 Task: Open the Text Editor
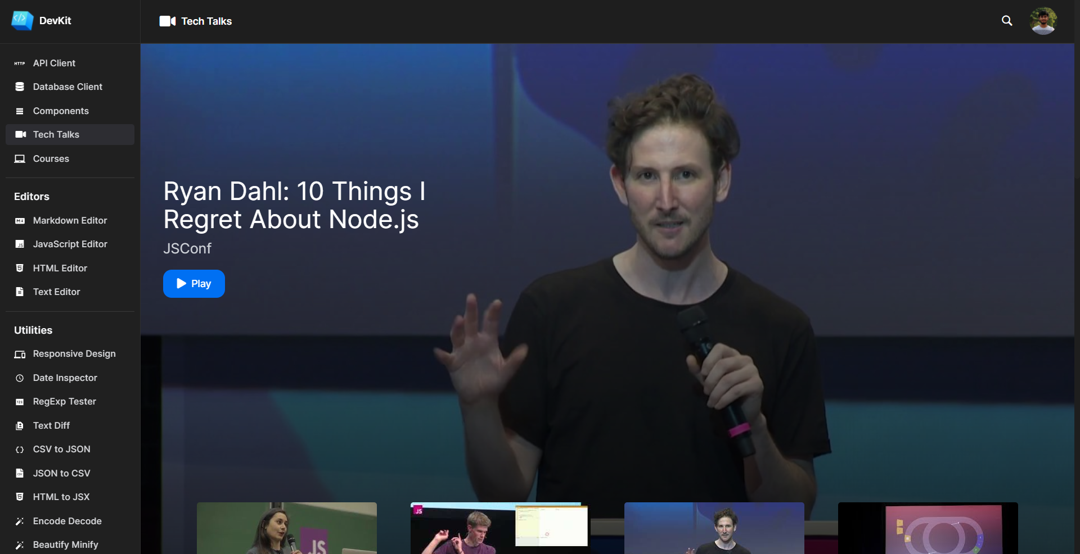click(56, 292)
